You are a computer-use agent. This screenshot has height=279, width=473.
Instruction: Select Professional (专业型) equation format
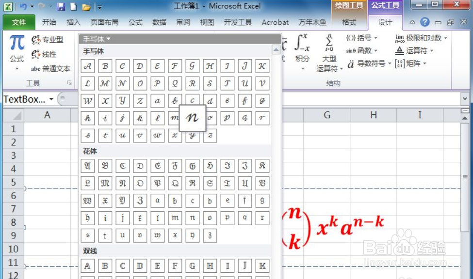[x=48, y=39]
